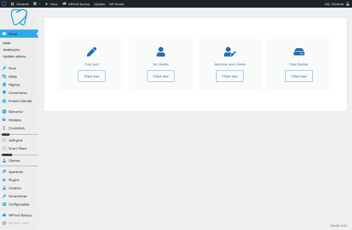Viewport: 352px width, 230px height.
Task: Open the Olá, Clindente account menu
Action: pos(334,4)
